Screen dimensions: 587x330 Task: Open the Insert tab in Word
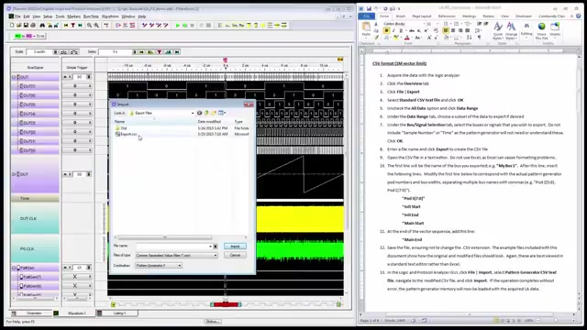click(401, 16)
